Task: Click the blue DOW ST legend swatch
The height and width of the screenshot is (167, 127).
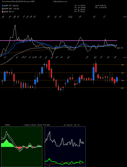Action: [x=3, y=6]
